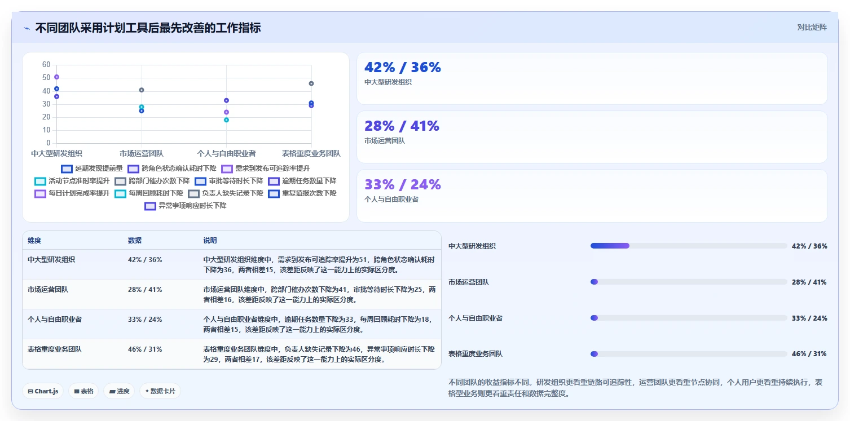Select the 42% / 36% data card

click(x=592, y=78)
